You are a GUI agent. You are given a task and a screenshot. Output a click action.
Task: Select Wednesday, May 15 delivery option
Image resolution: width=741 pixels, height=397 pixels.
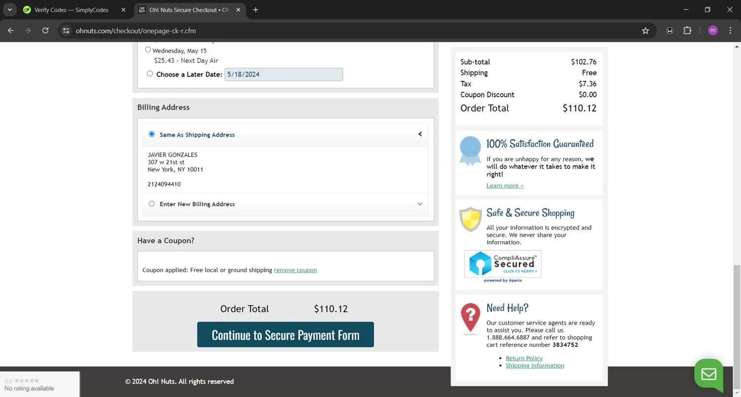(148, 50)
